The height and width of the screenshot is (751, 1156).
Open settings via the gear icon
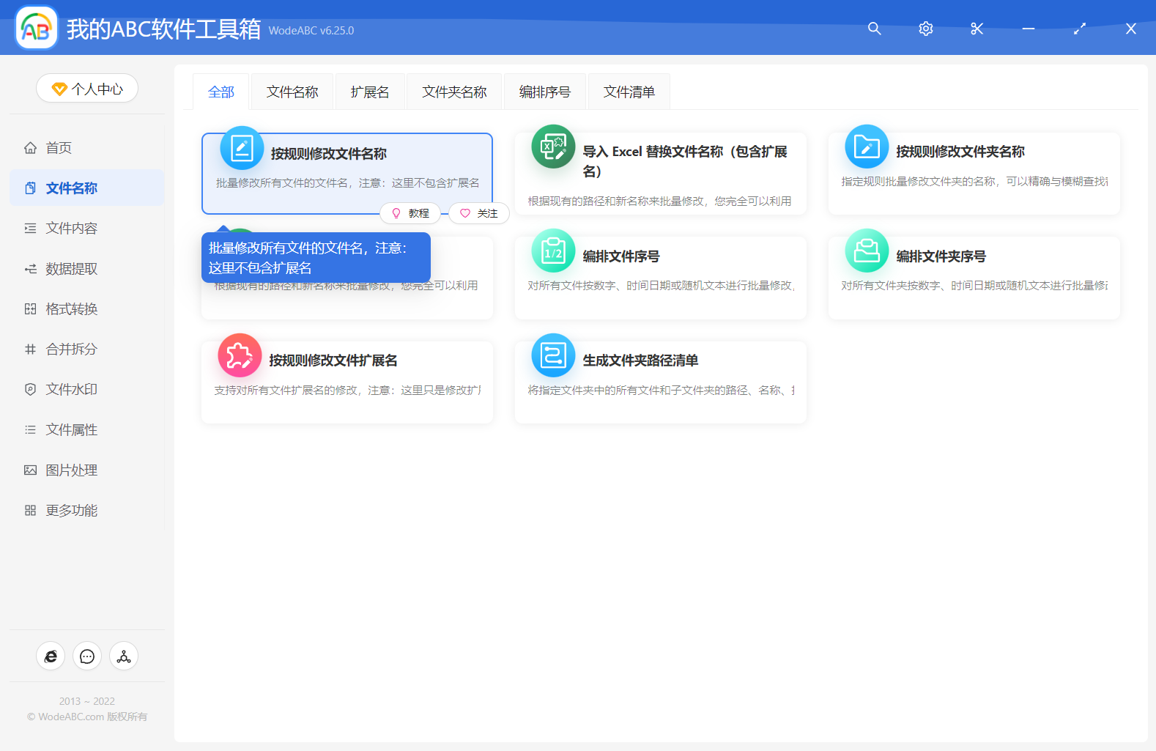click(x=925, y=29)
